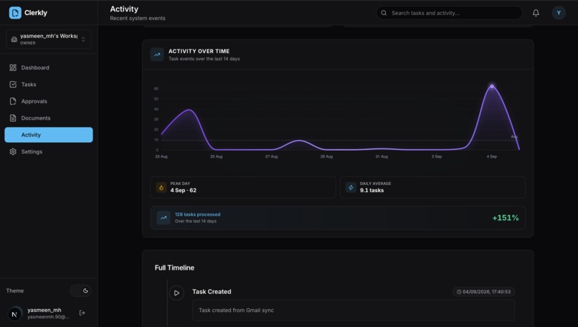Open the Approvals section
The image size is (578, 327).
coord(48,101)
